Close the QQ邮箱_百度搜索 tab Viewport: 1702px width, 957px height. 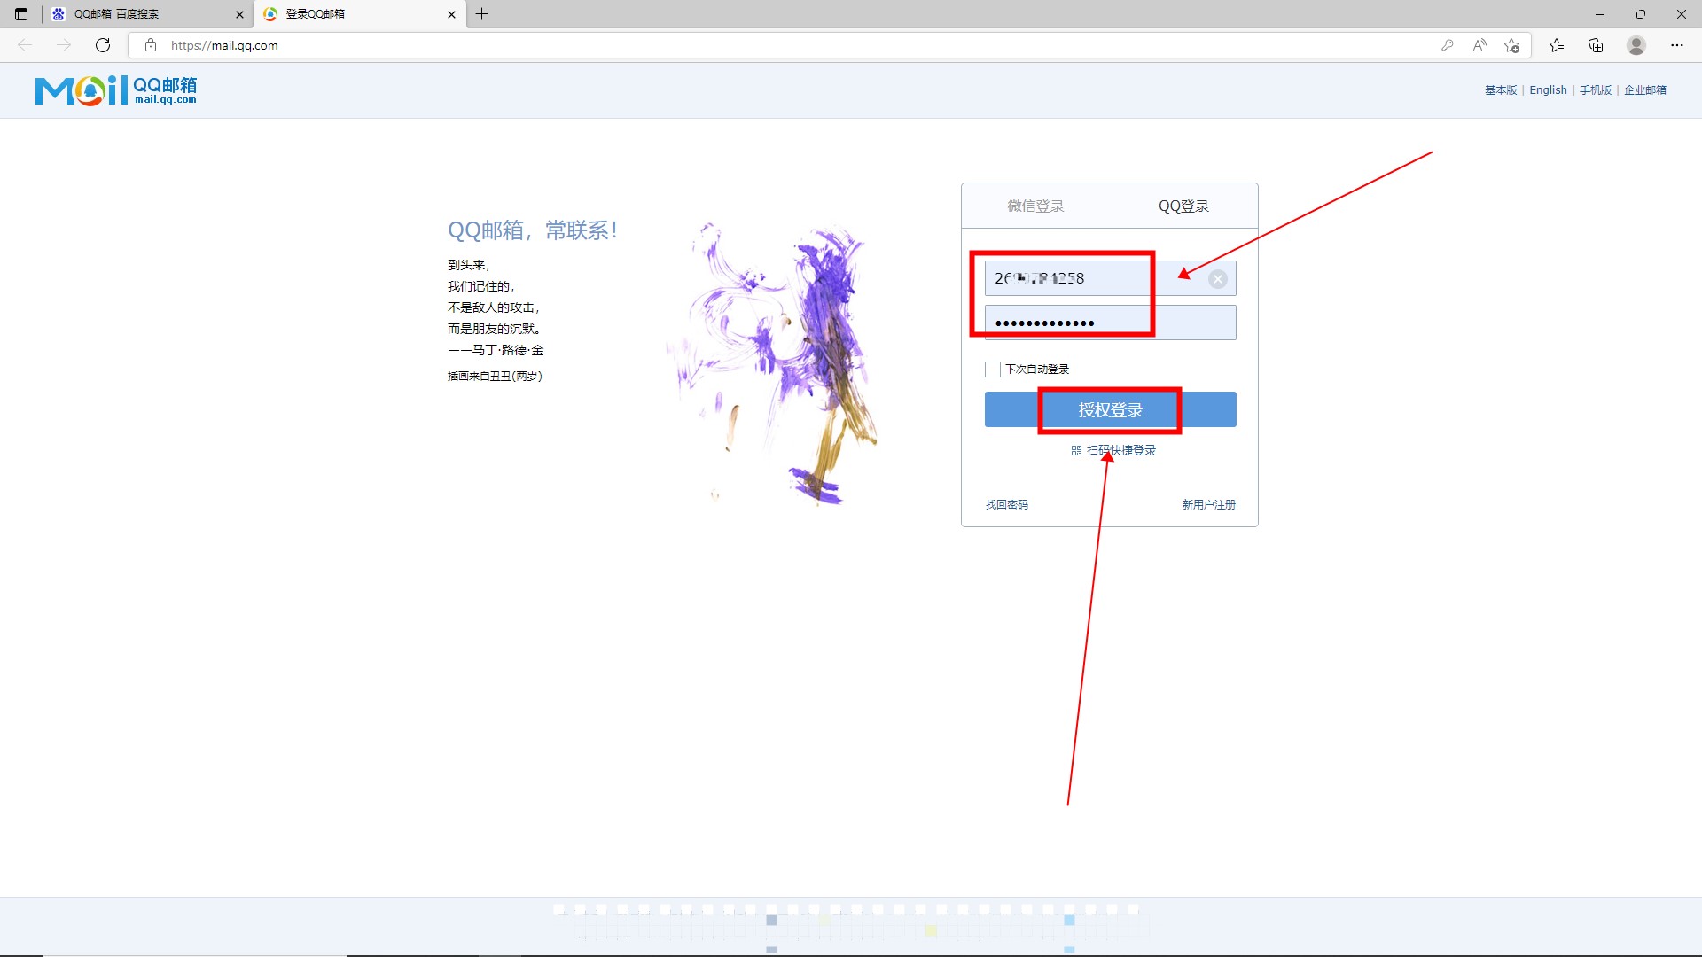coord(239,14)
